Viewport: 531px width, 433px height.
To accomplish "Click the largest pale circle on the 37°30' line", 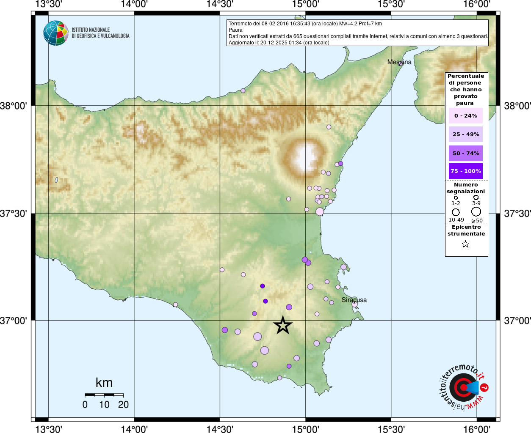I will coord(320,211).
